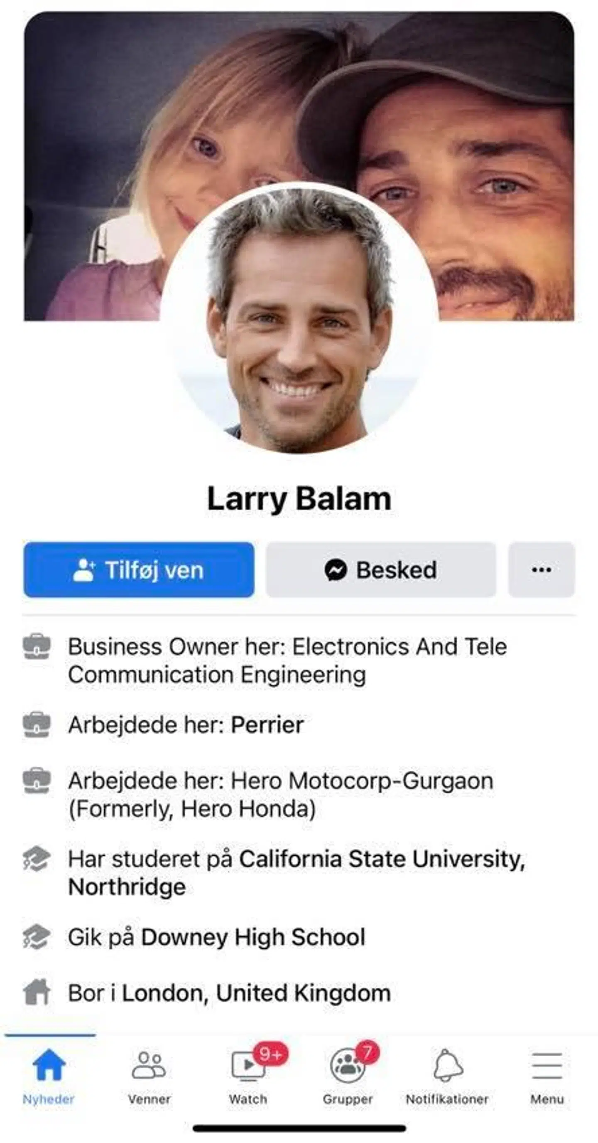Open California State University, Northridge link
598x1143 pixels.
pos(296,873)
